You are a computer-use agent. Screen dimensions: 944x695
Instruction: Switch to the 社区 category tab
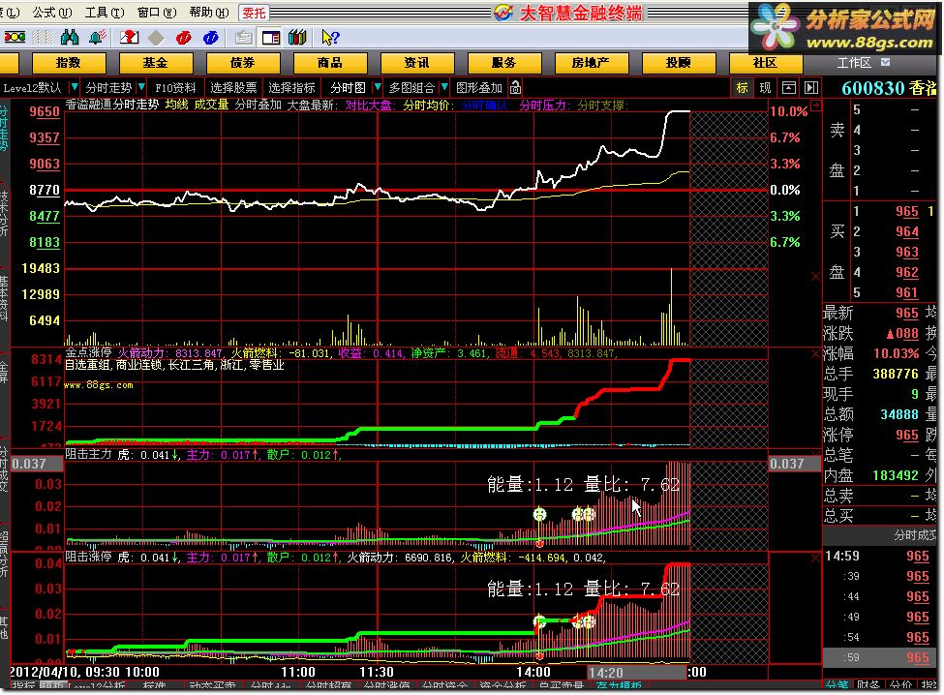coord(765,63)
